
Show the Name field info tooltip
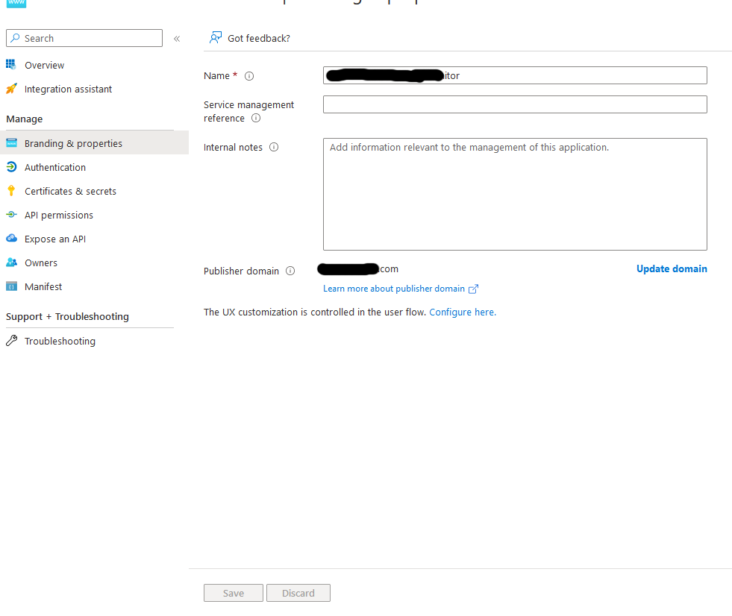(248, 75)
